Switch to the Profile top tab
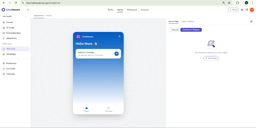The height and width of the screenshot is (128, 256). [110, 10]
